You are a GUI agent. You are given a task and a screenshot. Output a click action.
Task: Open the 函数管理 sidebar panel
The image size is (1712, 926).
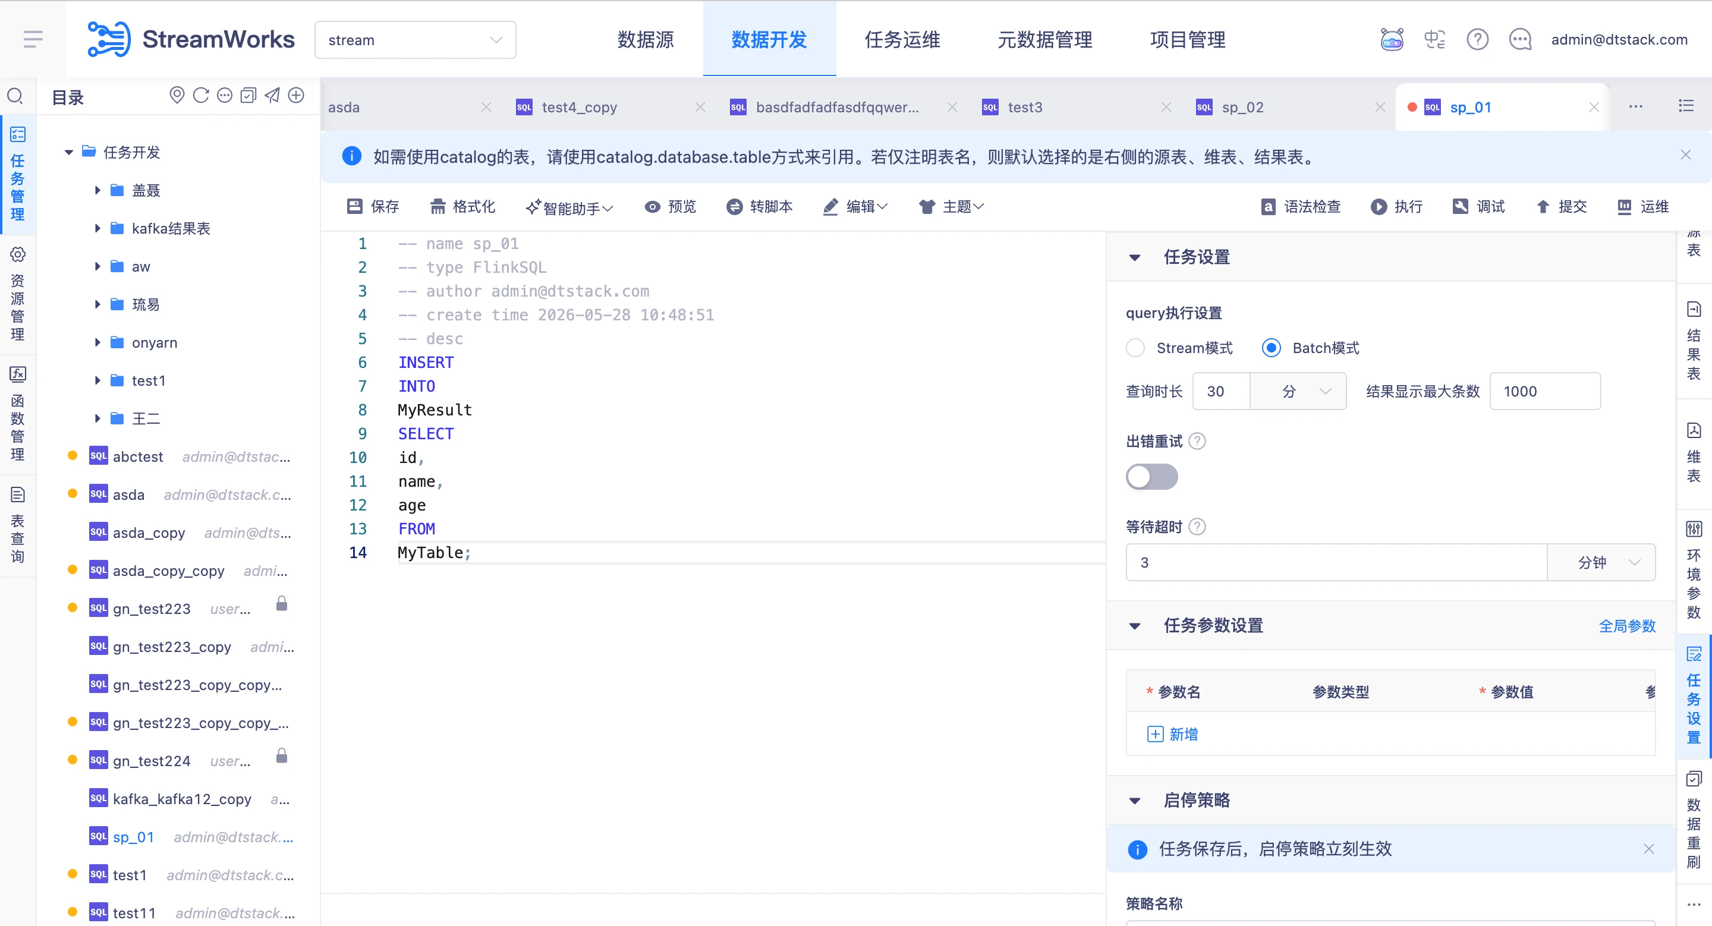click(x=18, y=414)
